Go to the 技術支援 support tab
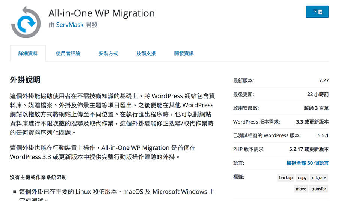 coord(146,54)
